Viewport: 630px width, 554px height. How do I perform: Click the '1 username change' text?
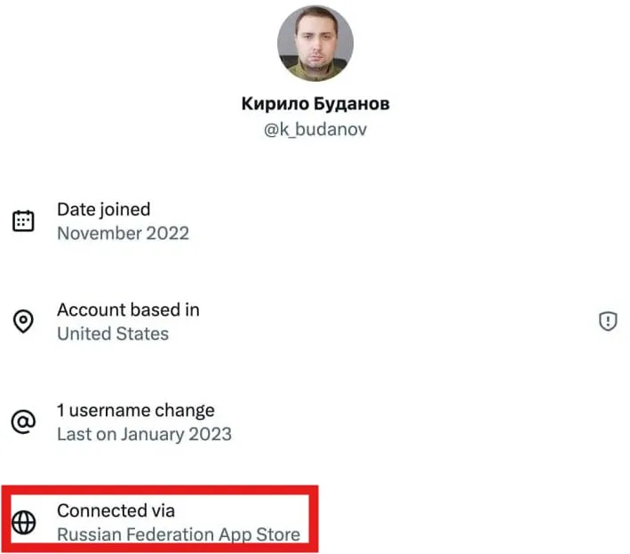pyautogui.click(x=135, y=411)
